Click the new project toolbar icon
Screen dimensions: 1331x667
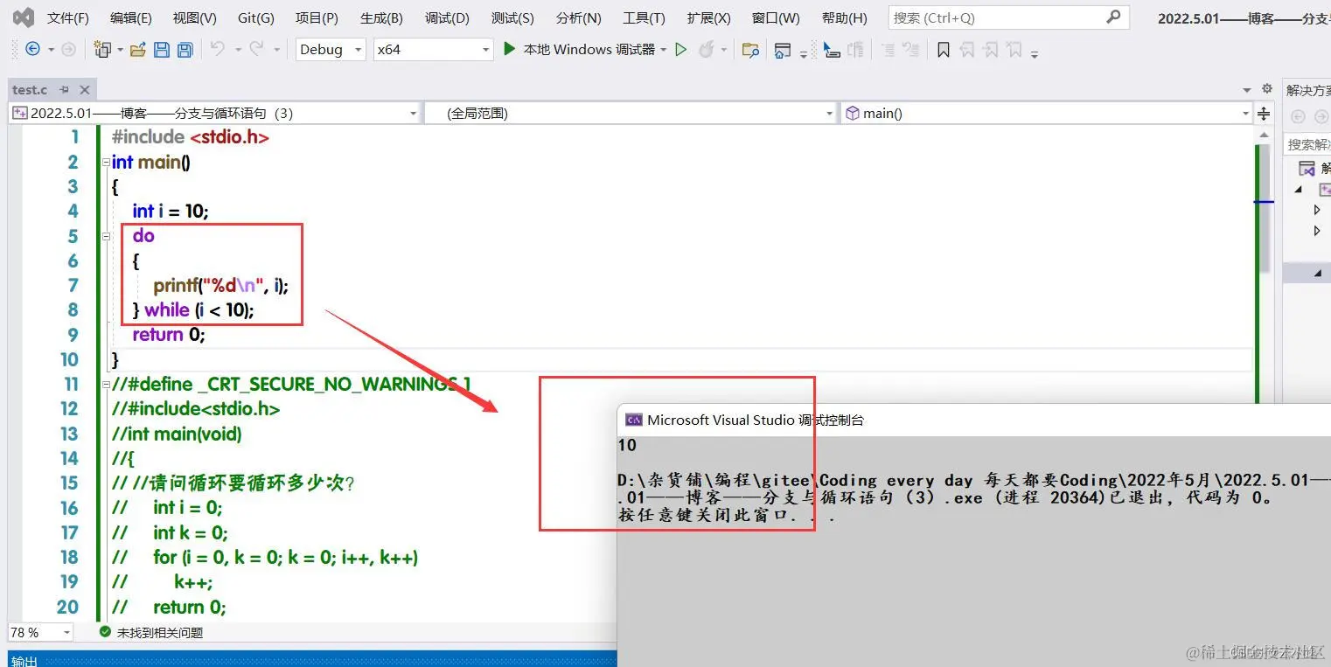pyautogui.click(x=103, y=50)
